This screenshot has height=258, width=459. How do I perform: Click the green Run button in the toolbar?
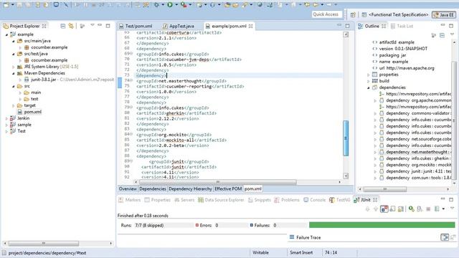click(170, 4)
